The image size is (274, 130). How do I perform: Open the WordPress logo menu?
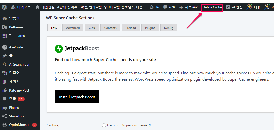pos(4,7)
